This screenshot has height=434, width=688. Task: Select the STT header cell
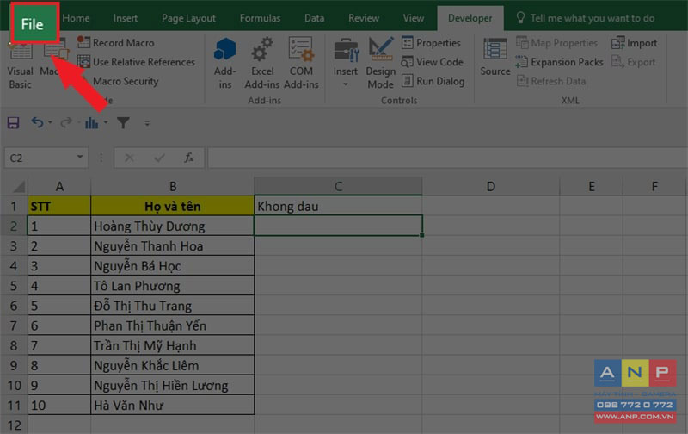59,206
